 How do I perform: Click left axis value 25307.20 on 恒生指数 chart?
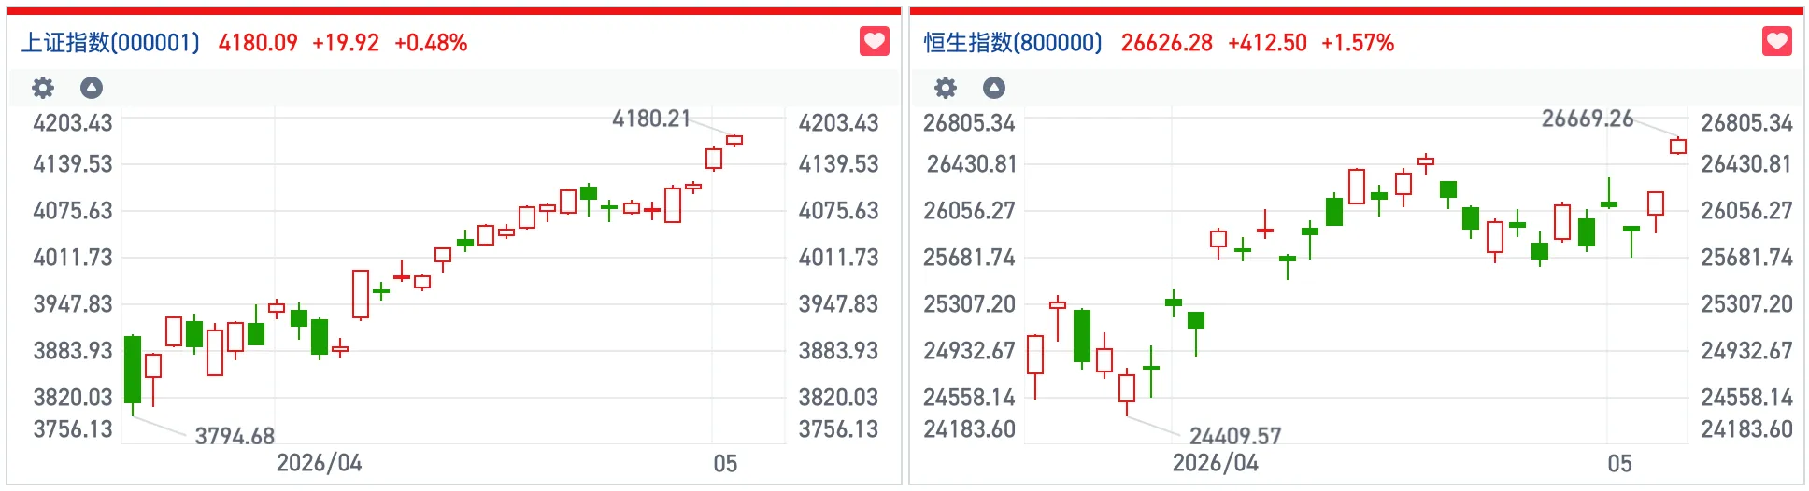pyautogui.click(x=969, y=304)
